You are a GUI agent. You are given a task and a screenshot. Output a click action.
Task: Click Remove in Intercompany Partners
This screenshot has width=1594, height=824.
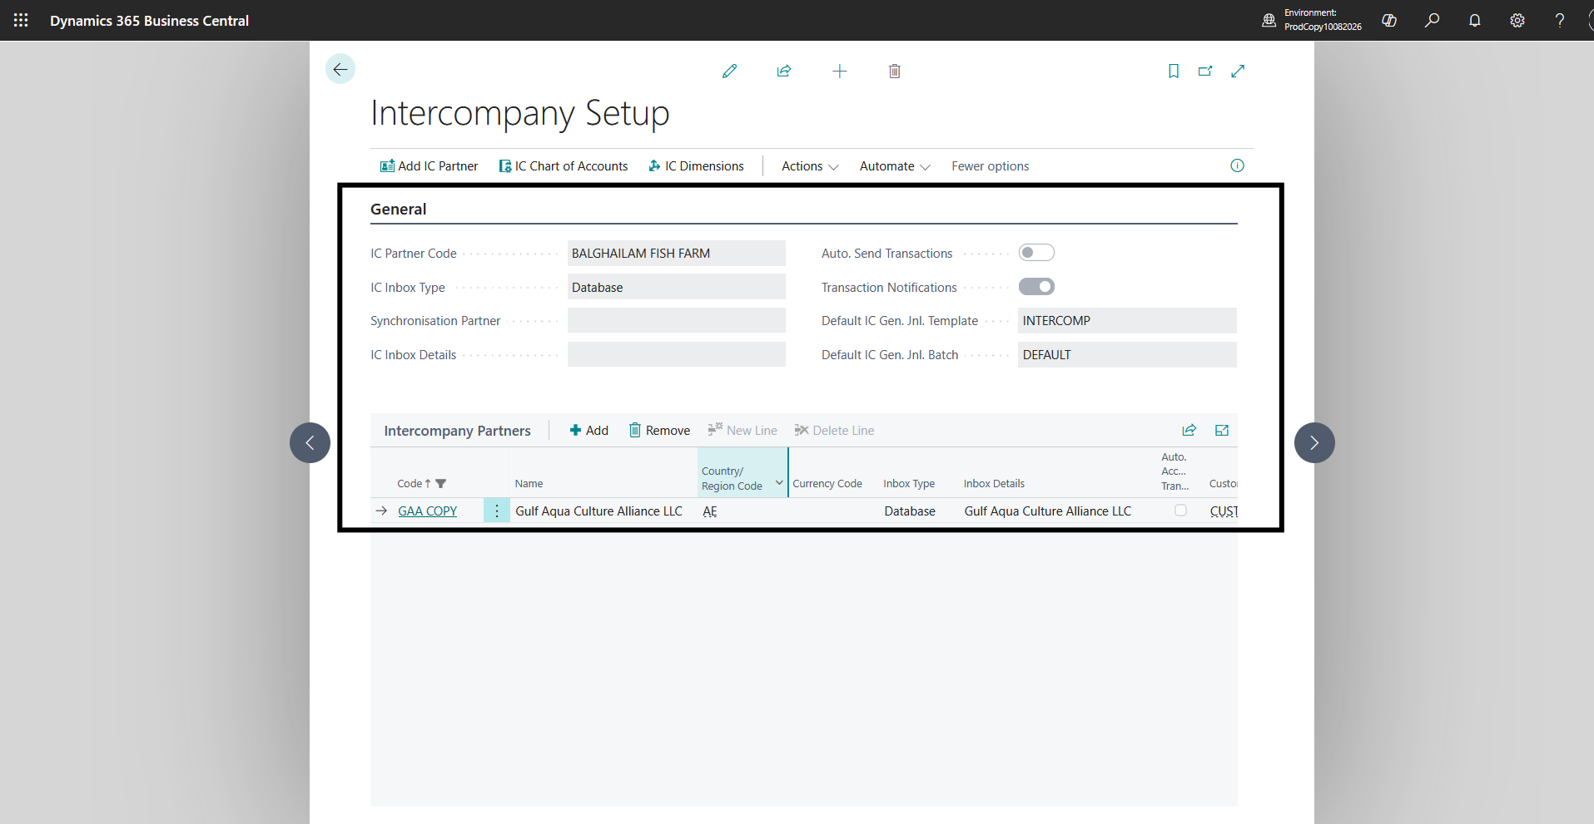pos(660,430)
